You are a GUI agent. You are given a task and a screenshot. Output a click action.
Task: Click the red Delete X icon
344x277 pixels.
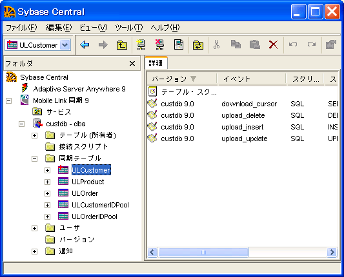pyautogui.click(x=273, y=44)
